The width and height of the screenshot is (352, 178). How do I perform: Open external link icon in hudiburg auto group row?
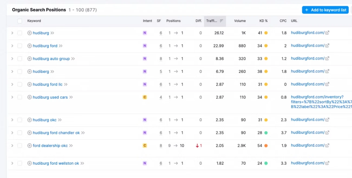(x=327, y=58)
